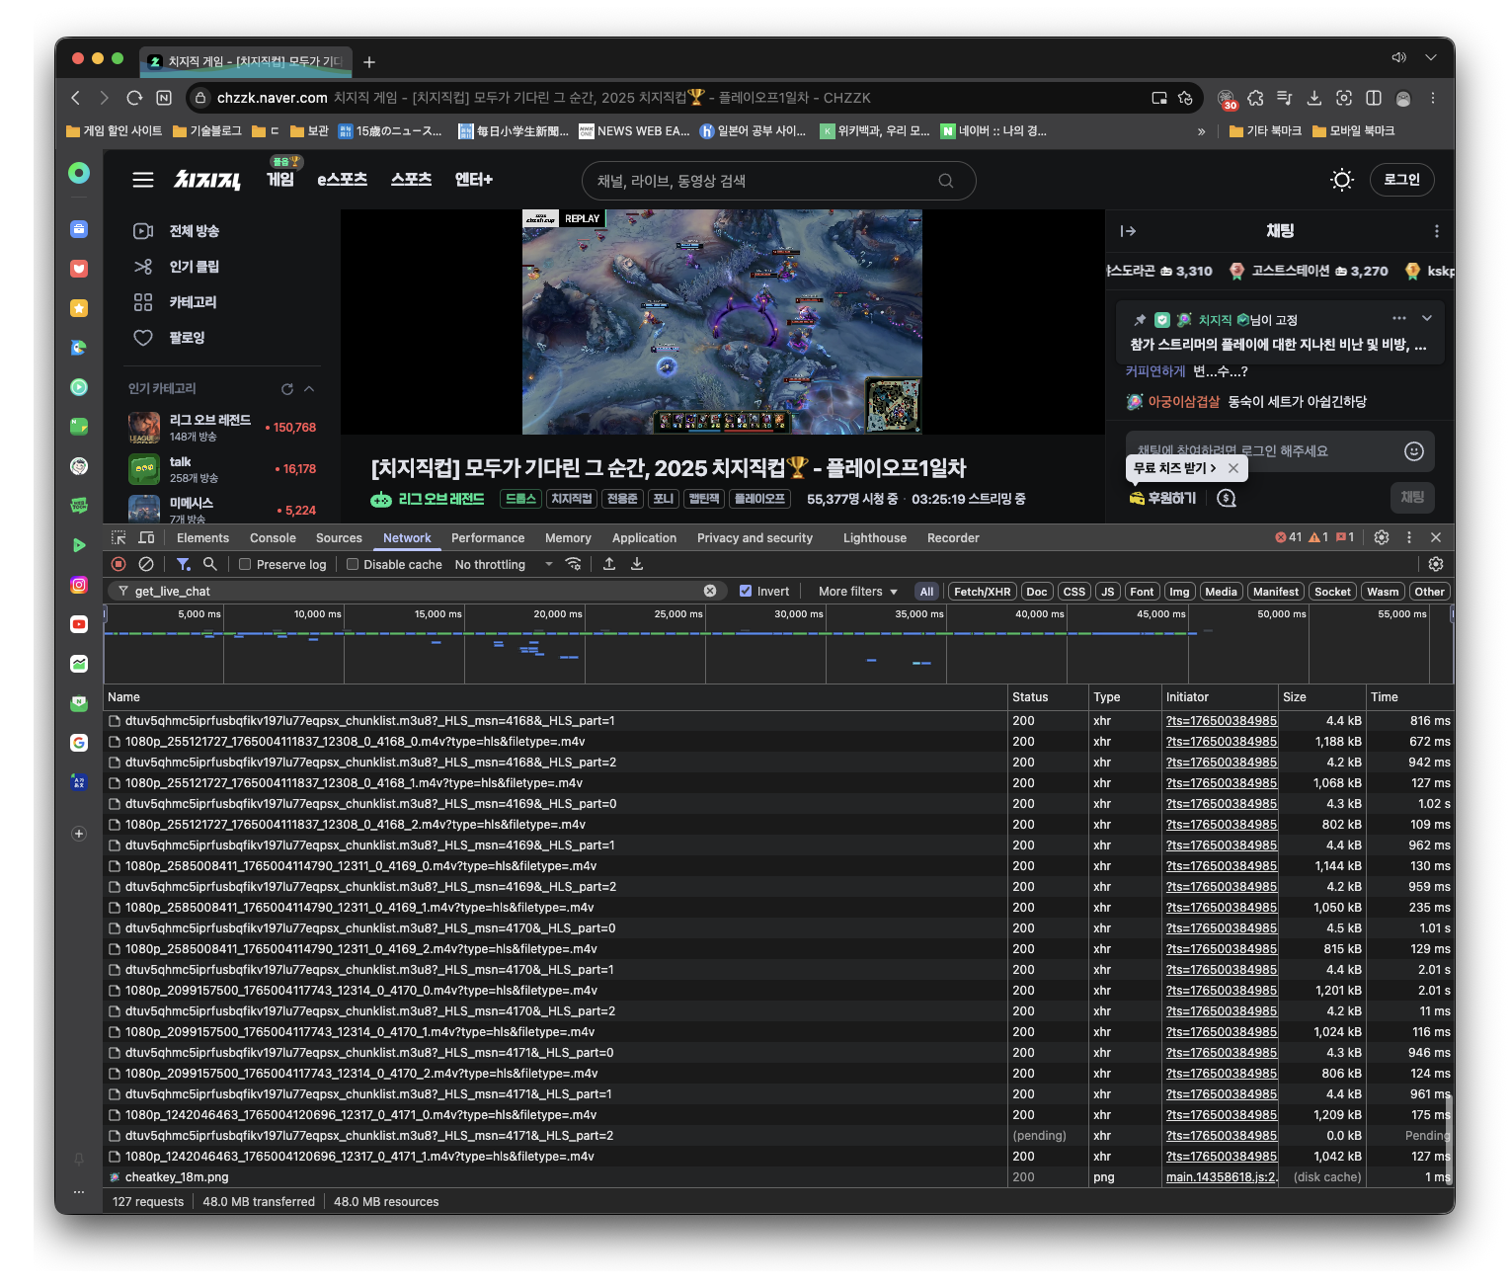Clear the get_live_chat filter text
The height and width of the screenshot is (1287, 1510).
pyautogui.click(x=710, y=591)
